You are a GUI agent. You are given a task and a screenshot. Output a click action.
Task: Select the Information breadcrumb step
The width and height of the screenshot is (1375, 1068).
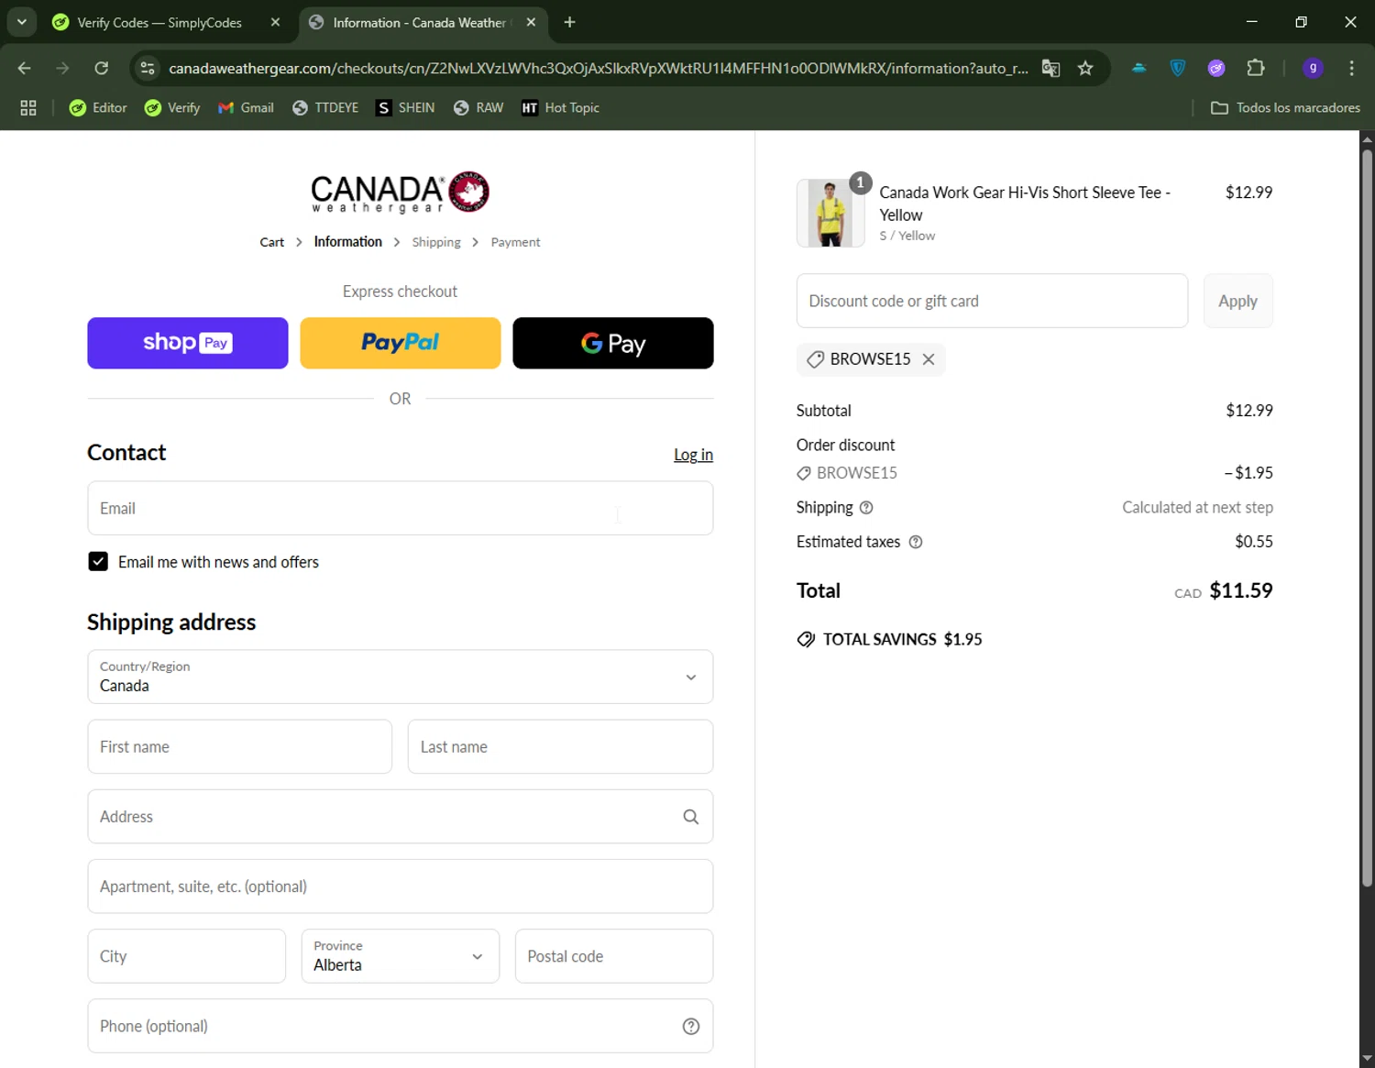click(347, 241)
